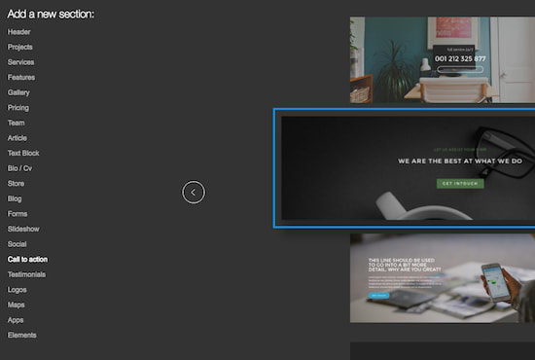
Task: Select the Call to action category
Action: click(27, 260)
